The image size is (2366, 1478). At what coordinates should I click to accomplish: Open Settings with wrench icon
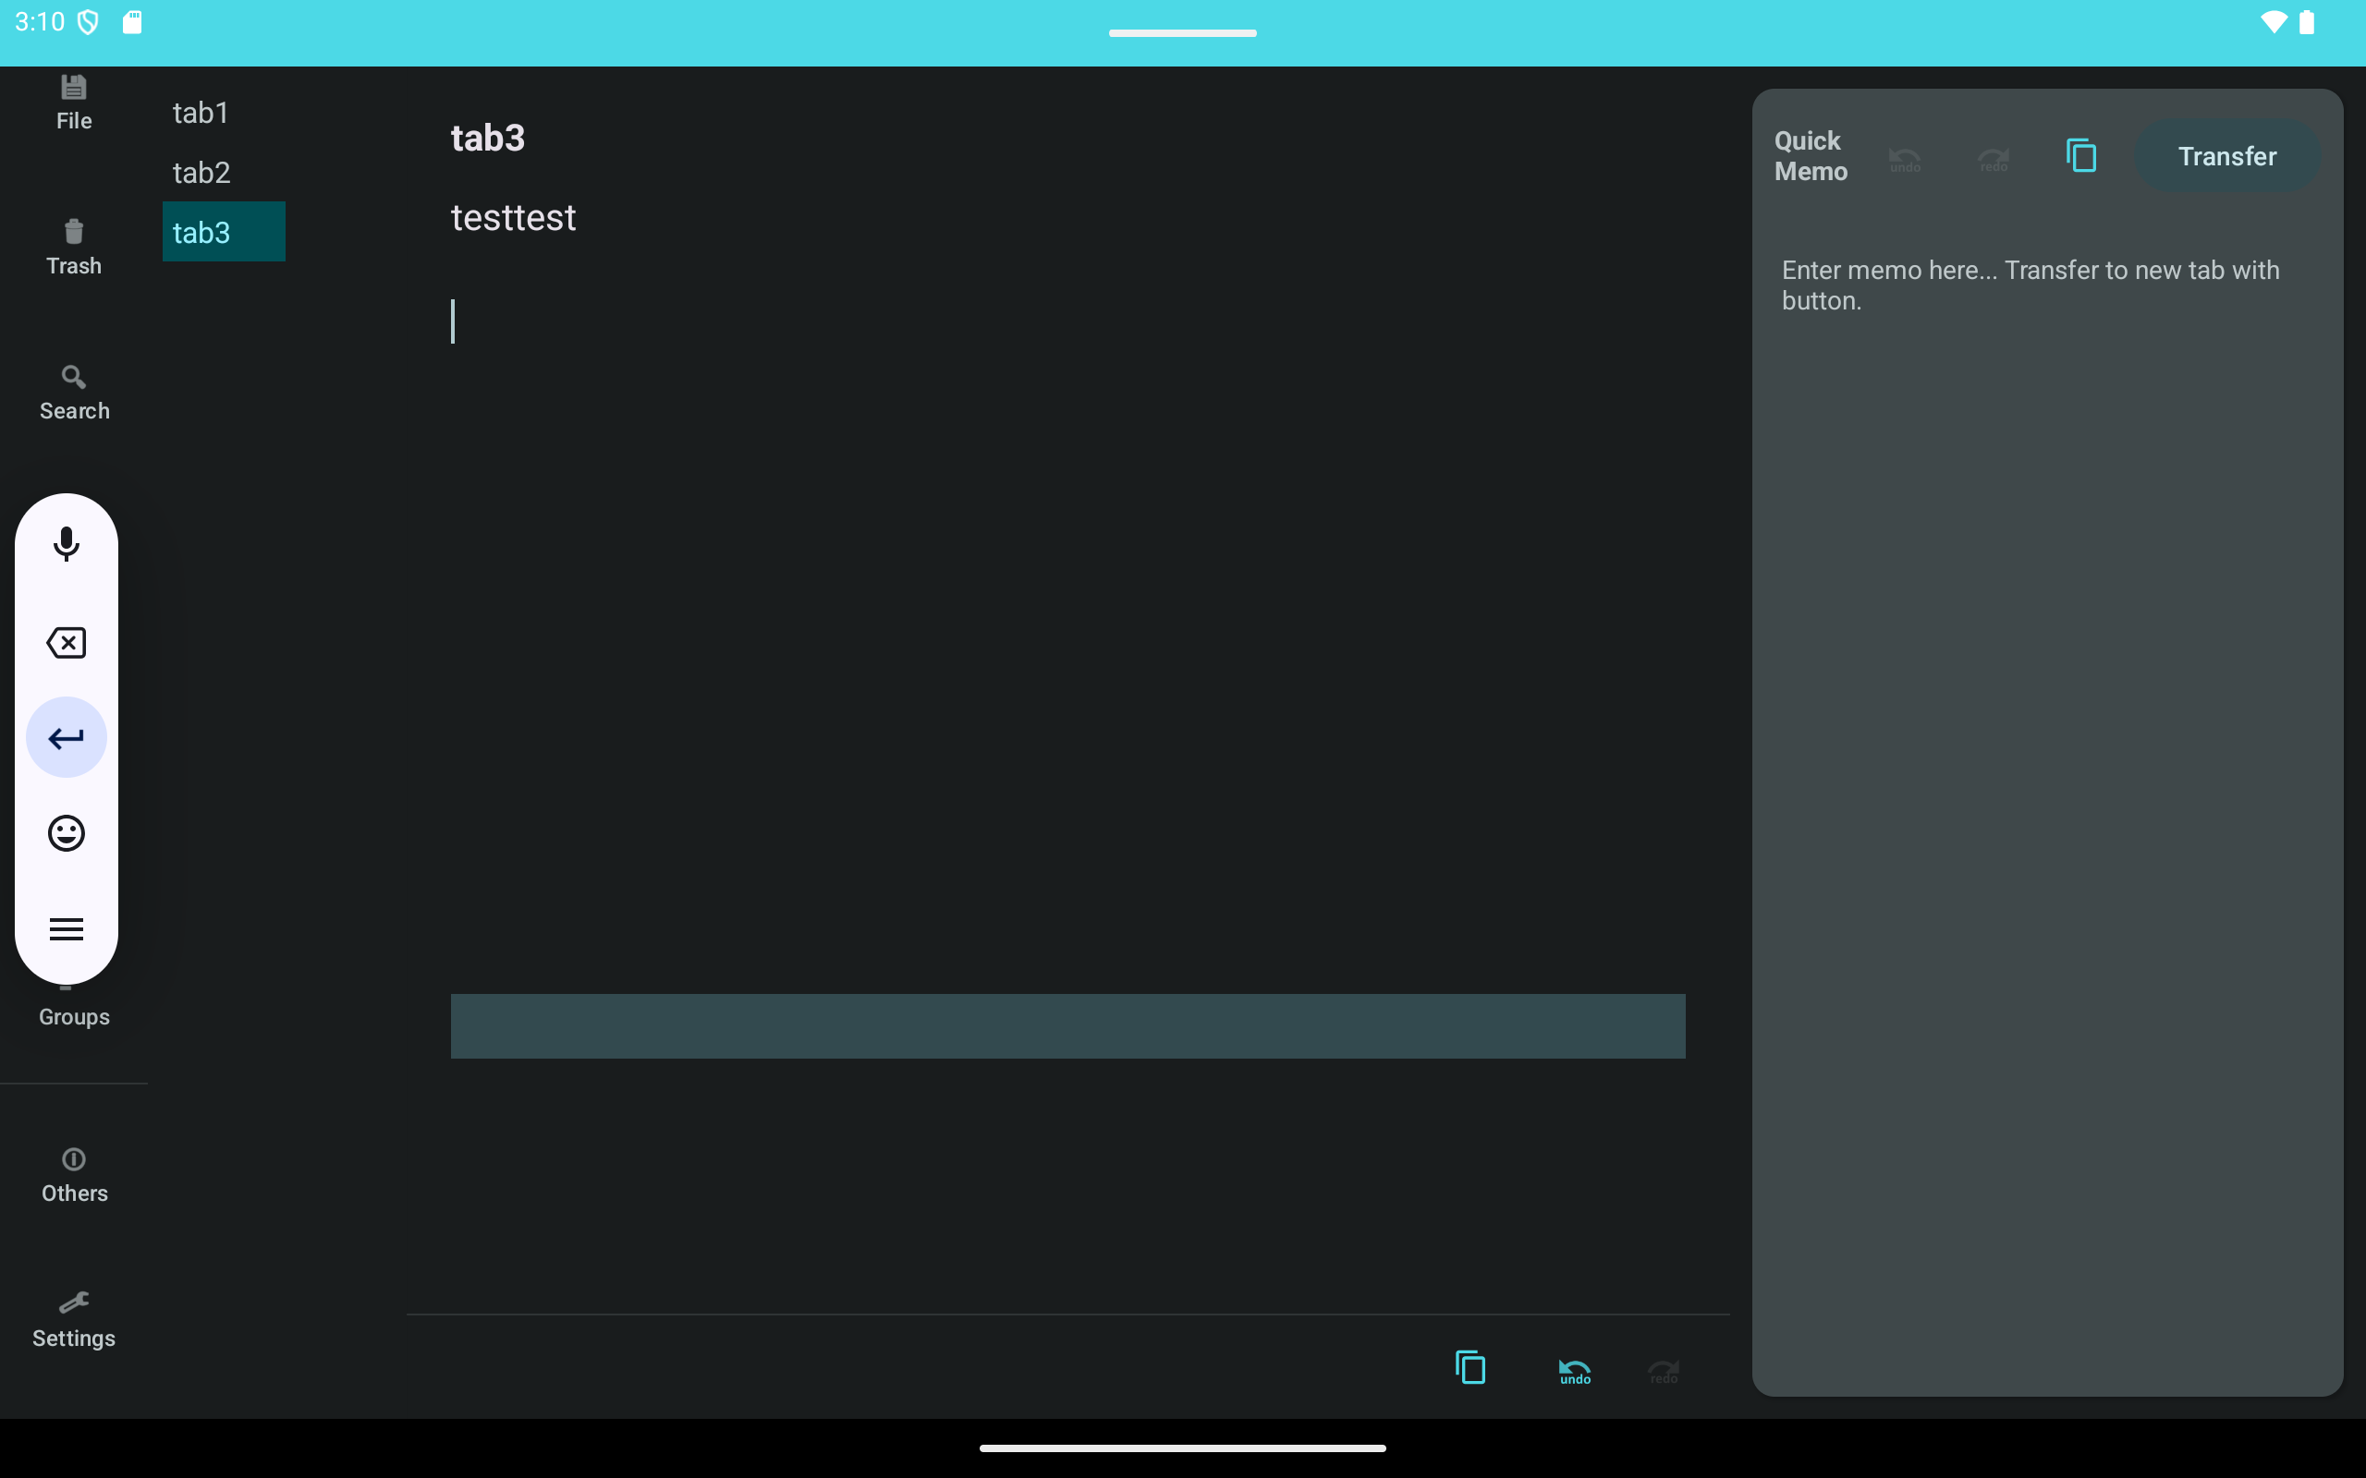(73, 1320)
